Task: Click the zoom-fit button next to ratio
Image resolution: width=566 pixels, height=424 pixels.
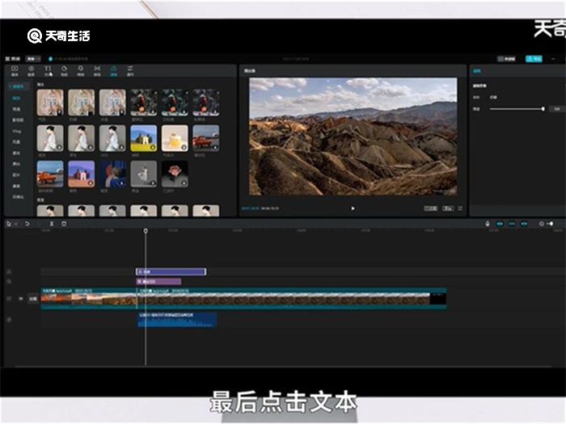Action: [x=448, y=208]
